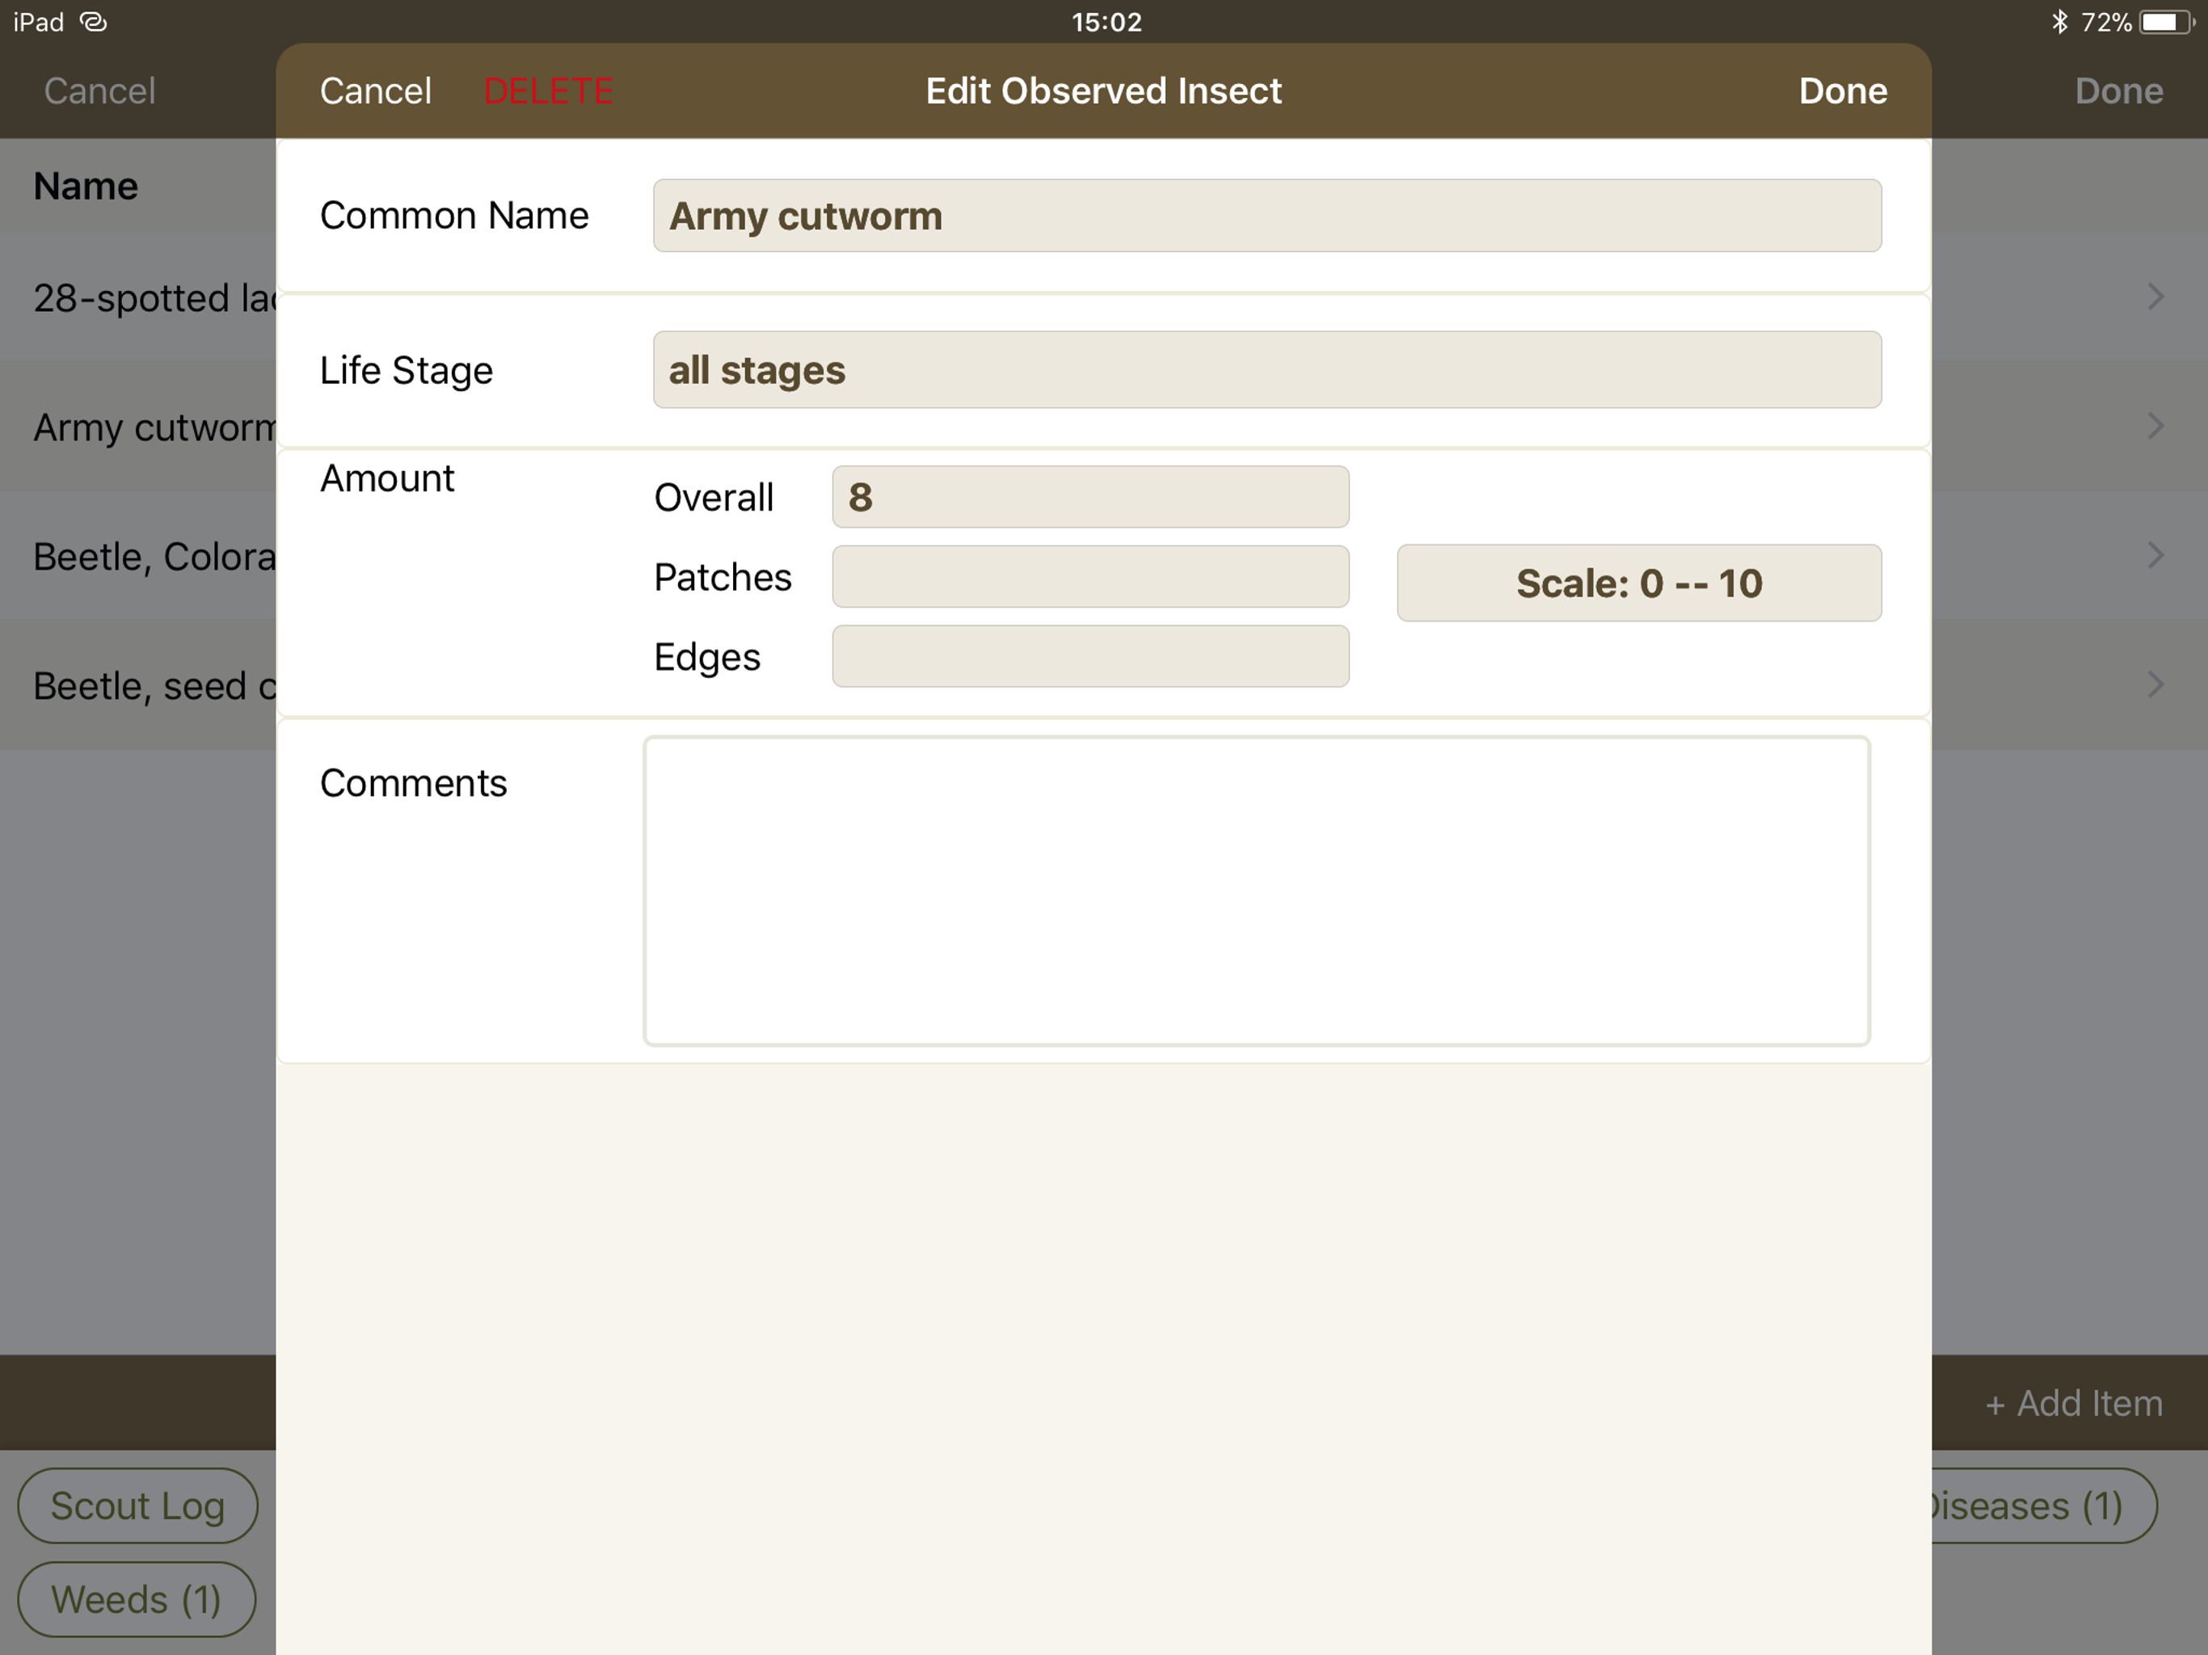Screen dimensions: 2208x1655
Task: Tap the empty Edges amount field
Action: click(x=1090, y=656)
